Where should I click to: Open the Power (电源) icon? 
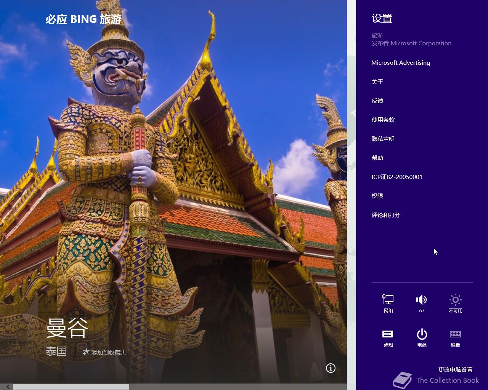coord(422,338)
